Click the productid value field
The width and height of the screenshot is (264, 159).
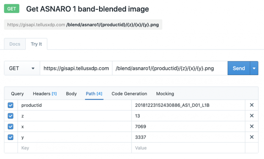(x=188, y=105)
